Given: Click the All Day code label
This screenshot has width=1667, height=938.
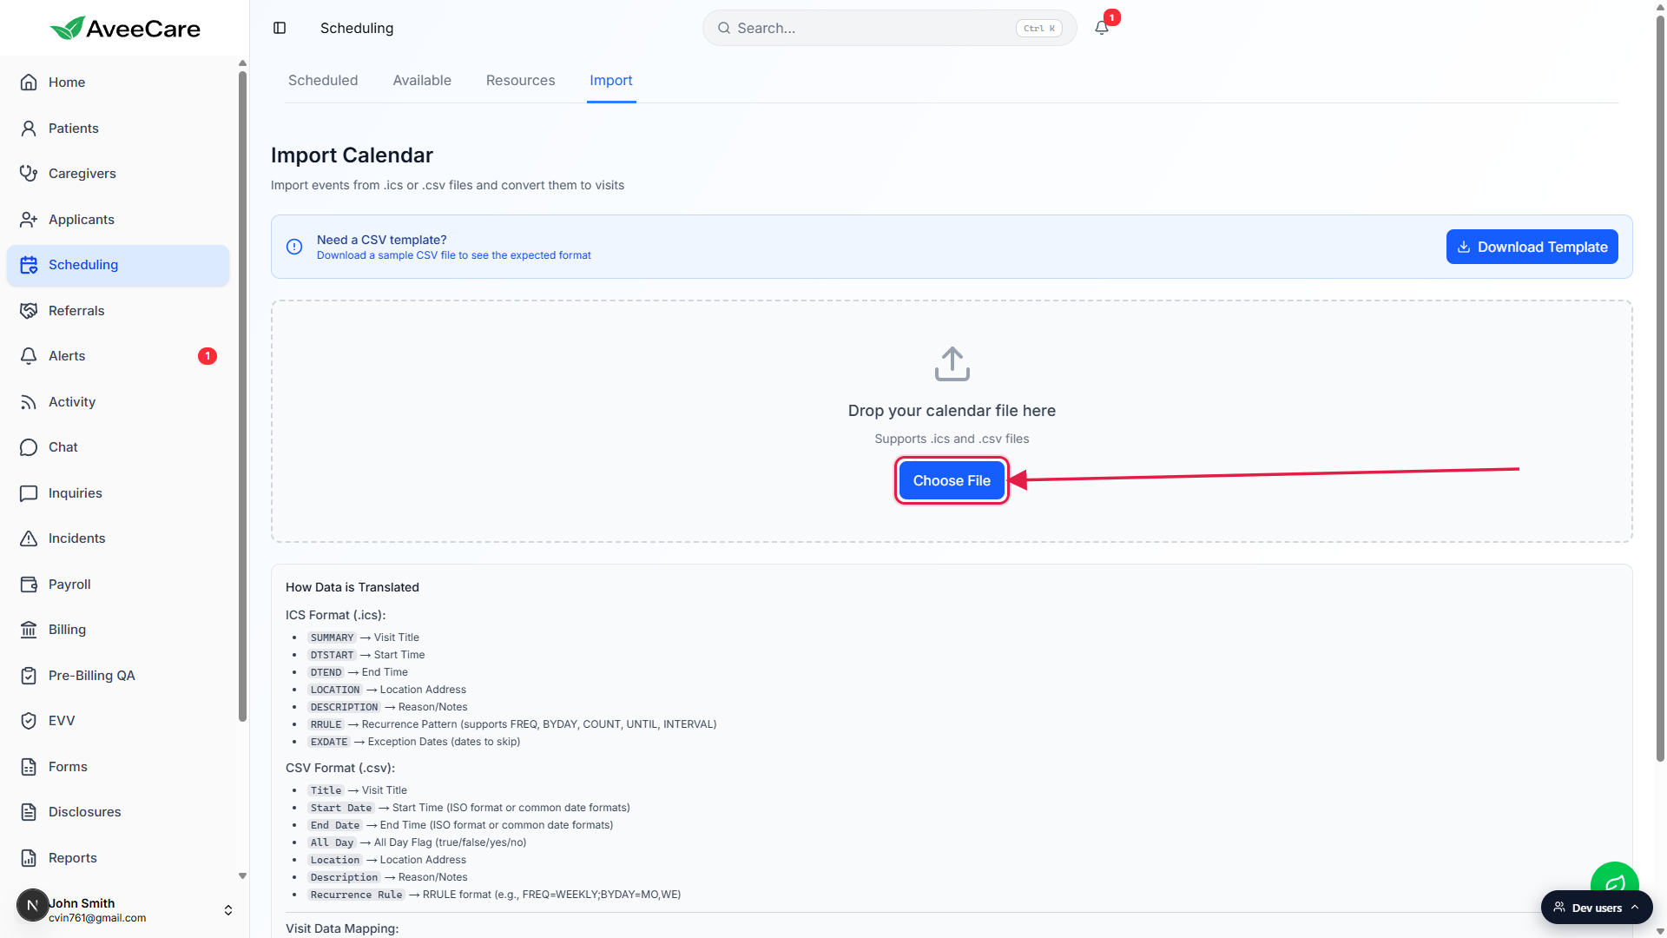Looking at the screenshot, I should (333, 842).
